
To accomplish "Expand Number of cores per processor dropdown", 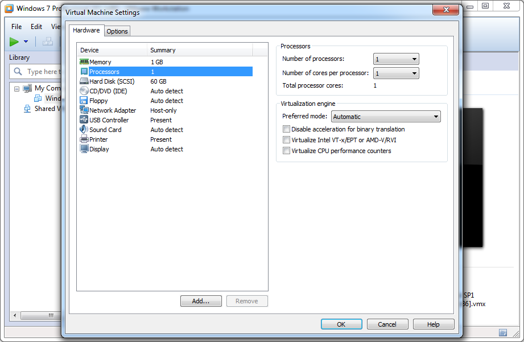I will pyautogui.click(x=396, y=73).
